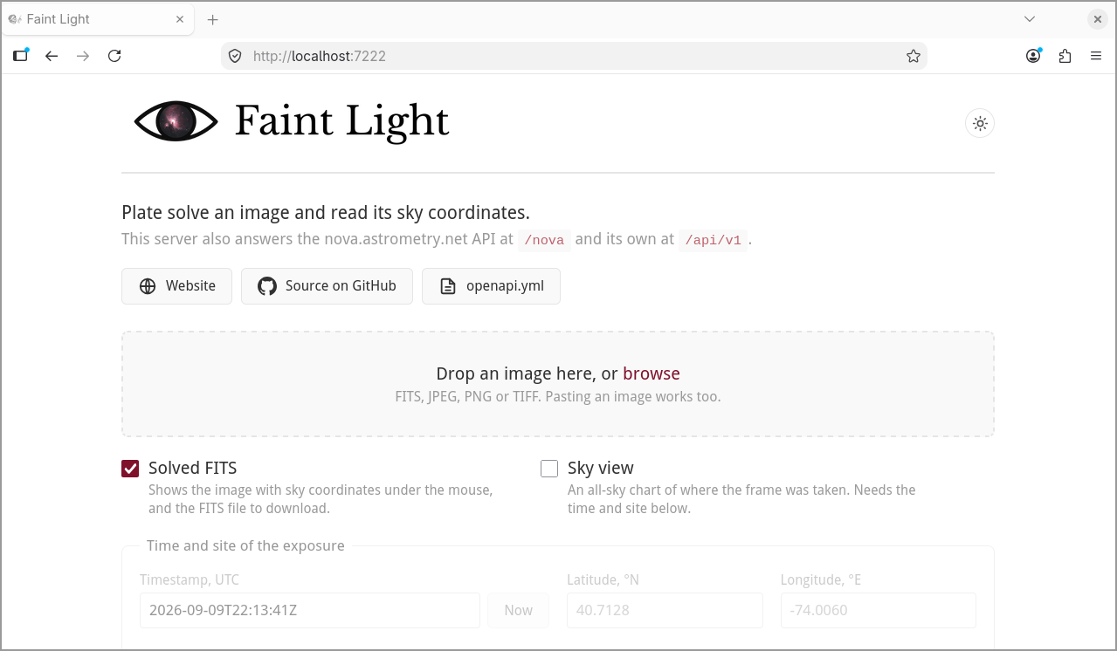1117x651 pixels.
Task: Expand the list all tabs chevron
Action: pyautogui.click(x=1030, y=19)
